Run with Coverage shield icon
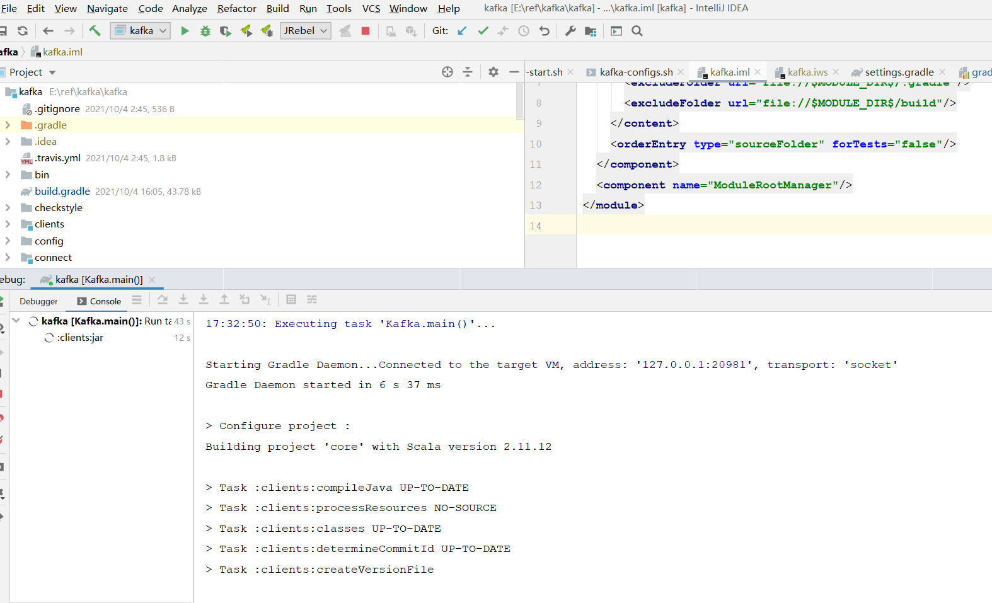The height and width of the screenshot is (603, 992). [225, 31]
